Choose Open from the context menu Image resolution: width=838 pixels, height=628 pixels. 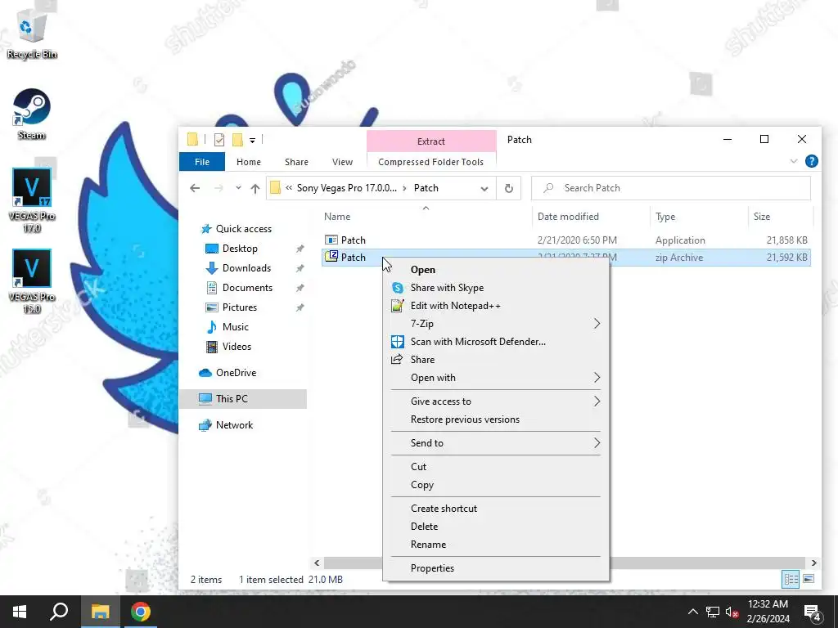pos(496,270)
